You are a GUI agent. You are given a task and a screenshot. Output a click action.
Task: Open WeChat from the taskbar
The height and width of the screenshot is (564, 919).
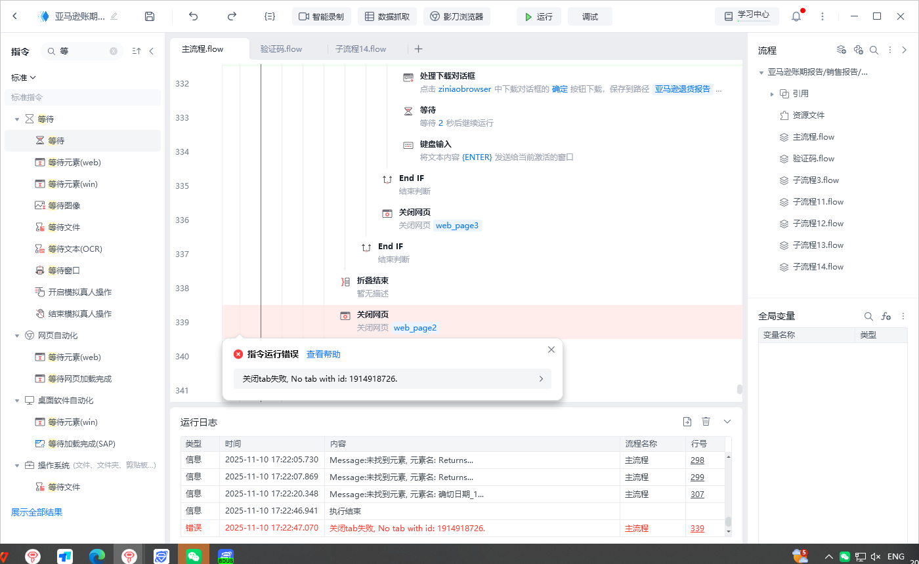193,556
